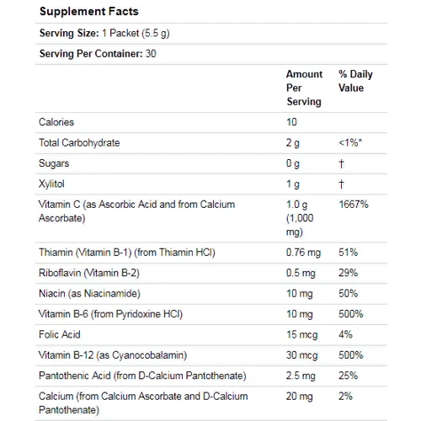The image size is (421, 421).
Task: Click the Thiamin (Vitamin B-1) row label
Action: pyautogui.click(x=127, y=253)
